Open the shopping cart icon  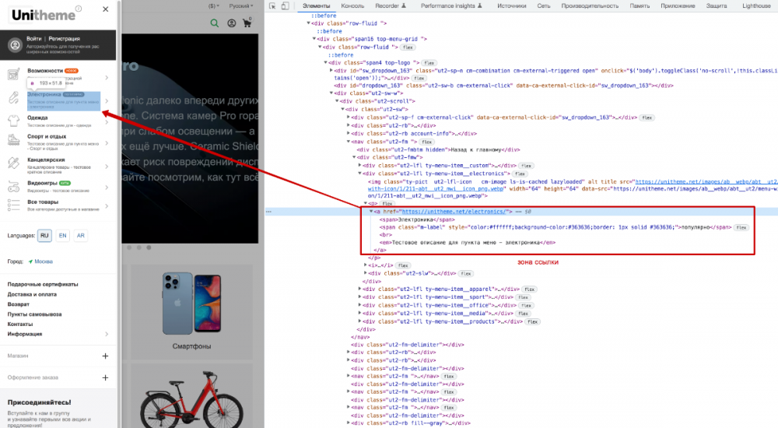click(x=248, y=24)
